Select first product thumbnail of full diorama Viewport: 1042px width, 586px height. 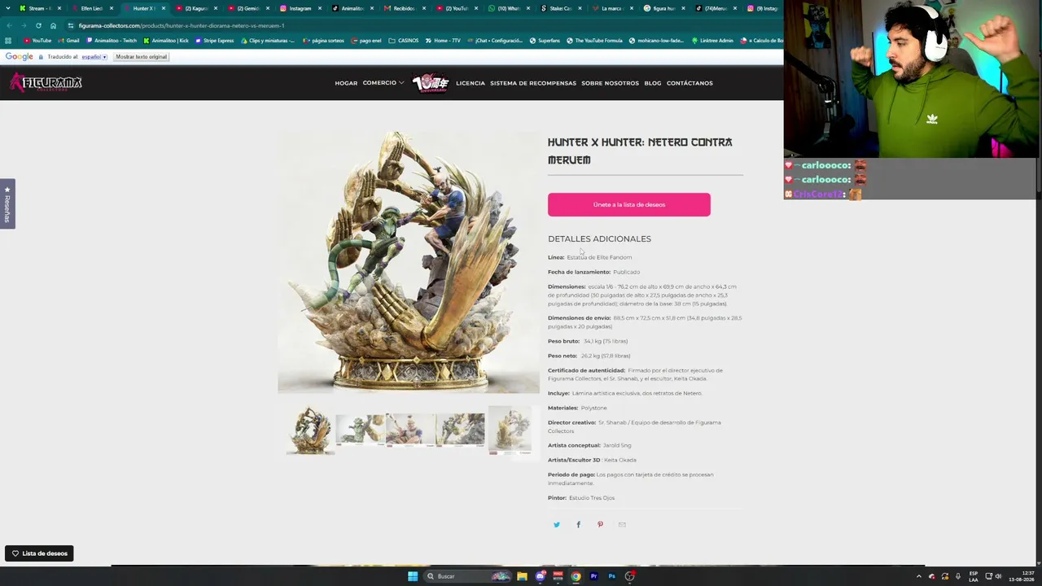coord(310,430)
